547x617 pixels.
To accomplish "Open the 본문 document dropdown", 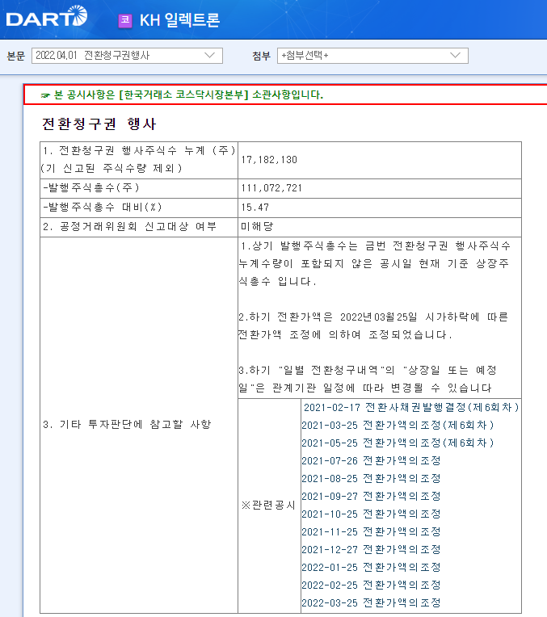I will (127, 56).
